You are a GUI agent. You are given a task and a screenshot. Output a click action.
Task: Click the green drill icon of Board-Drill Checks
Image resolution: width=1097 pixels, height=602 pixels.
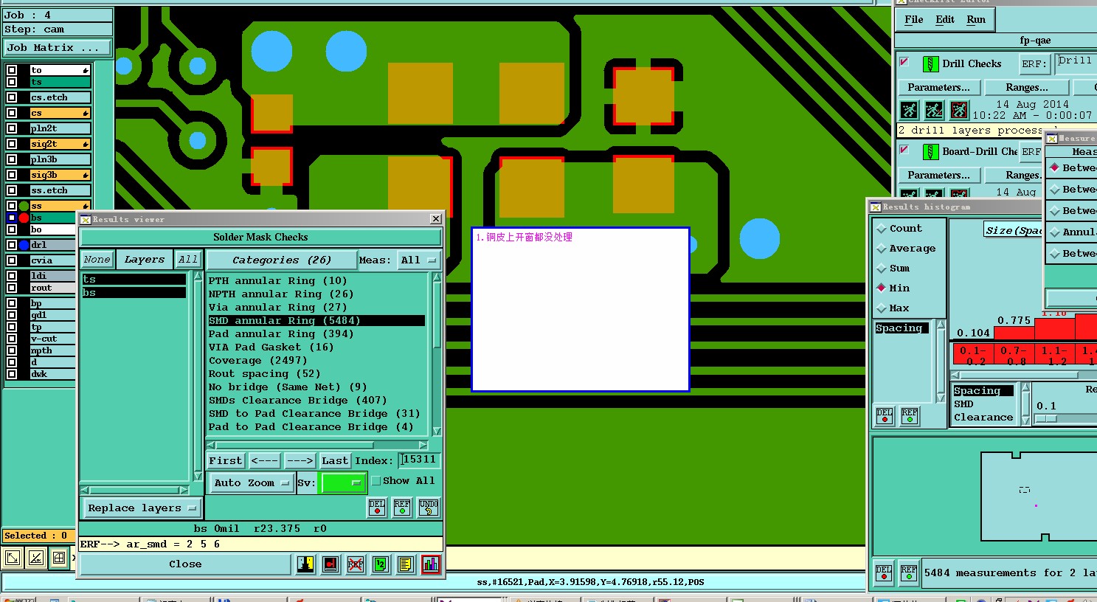click(x=931, y=152)
